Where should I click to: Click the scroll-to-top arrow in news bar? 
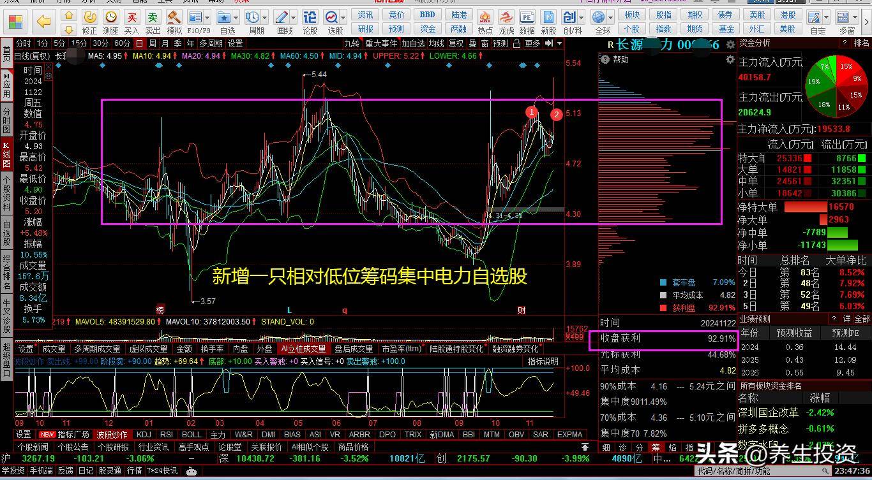coord(584,447)
